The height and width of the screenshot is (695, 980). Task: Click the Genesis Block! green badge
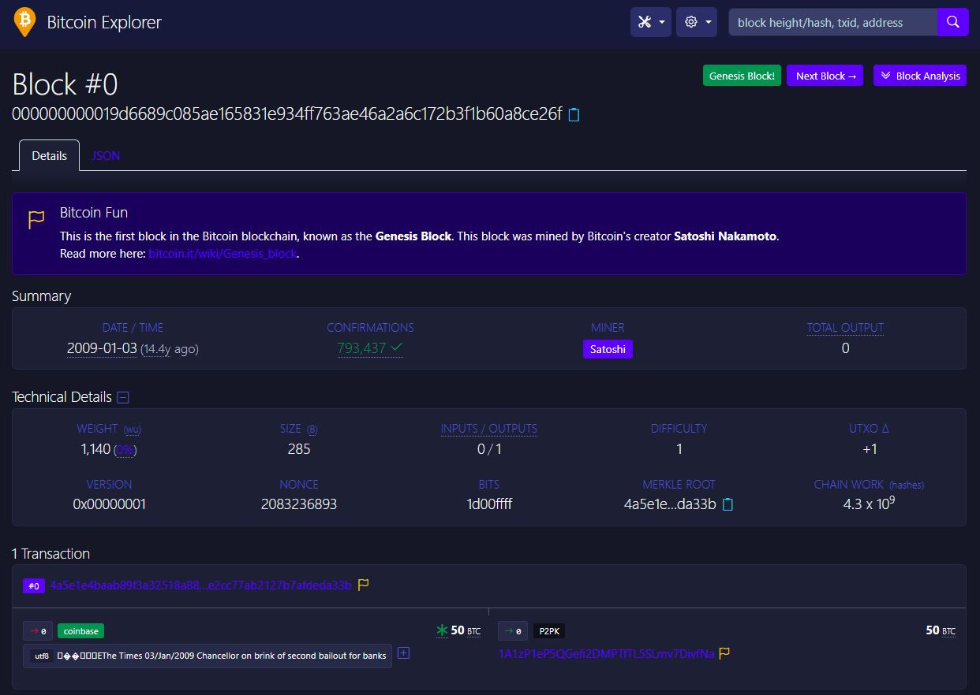click(742, 76)
